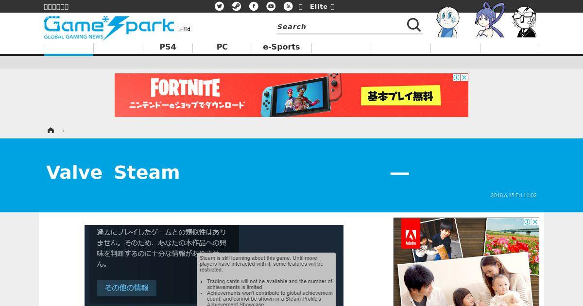Screen dimensions: 583x306
Task: Click the home breadcrumb icon
Action: 51,130
